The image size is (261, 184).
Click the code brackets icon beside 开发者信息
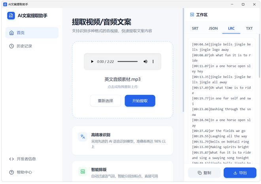11,159
